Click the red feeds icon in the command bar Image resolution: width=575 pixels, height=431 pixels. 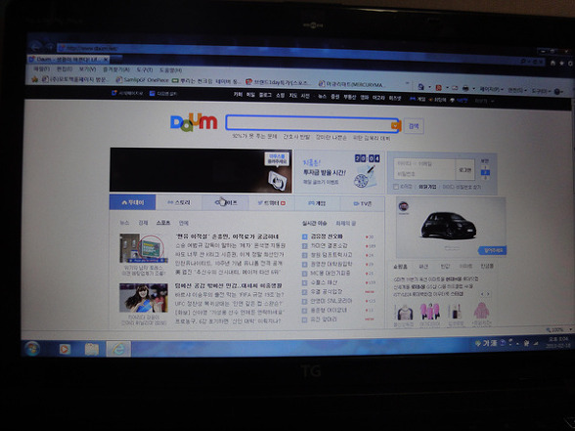[x=438, y=88]
